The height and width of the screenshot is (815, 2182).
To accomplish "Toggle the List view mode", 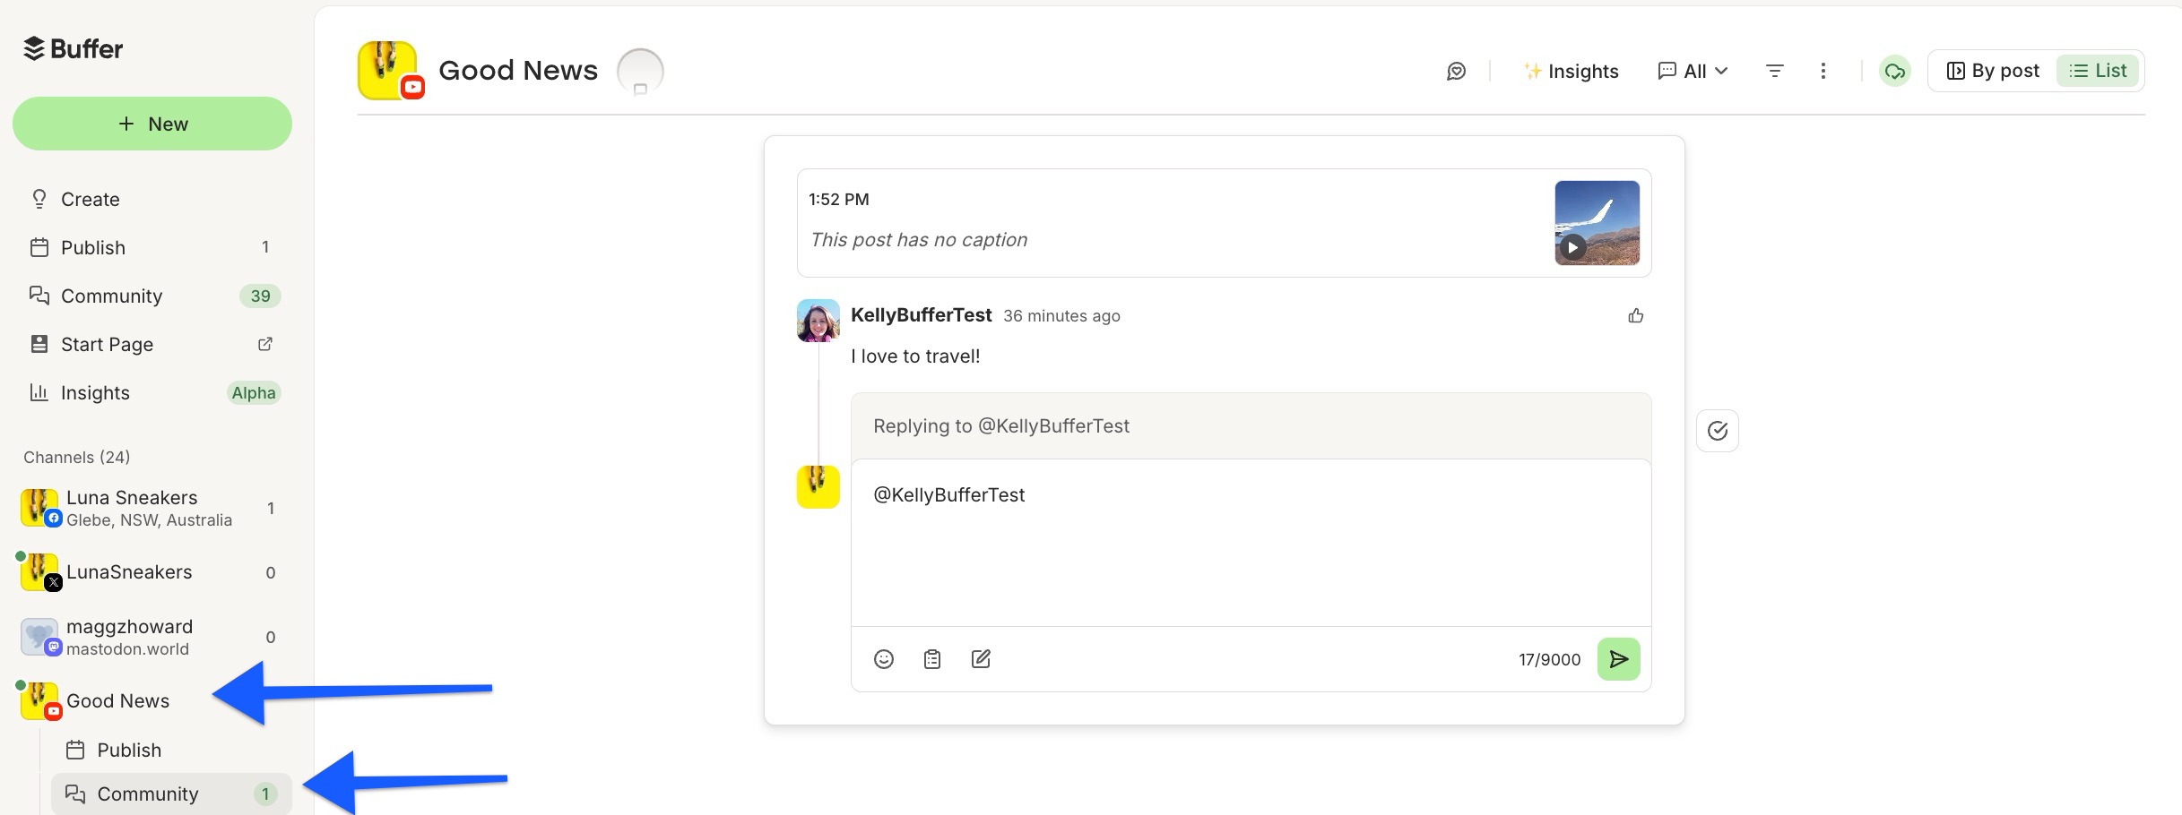I will [2098, 70].
